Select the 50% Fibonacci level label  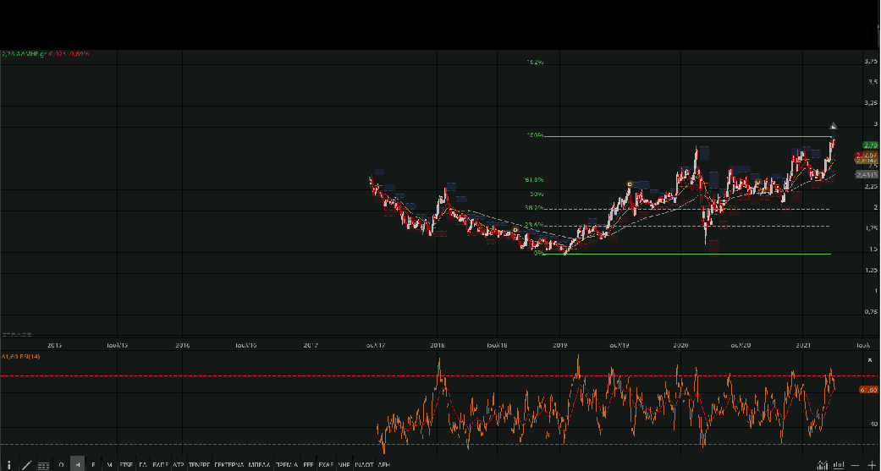pos(537,194)
